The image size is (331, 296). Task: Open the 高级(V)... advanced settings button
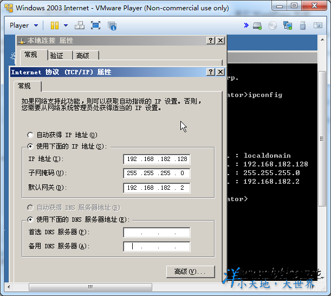(191, 272)
